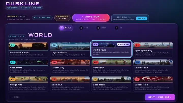Click the 08 number badge
183x103 pixels.
137,62
